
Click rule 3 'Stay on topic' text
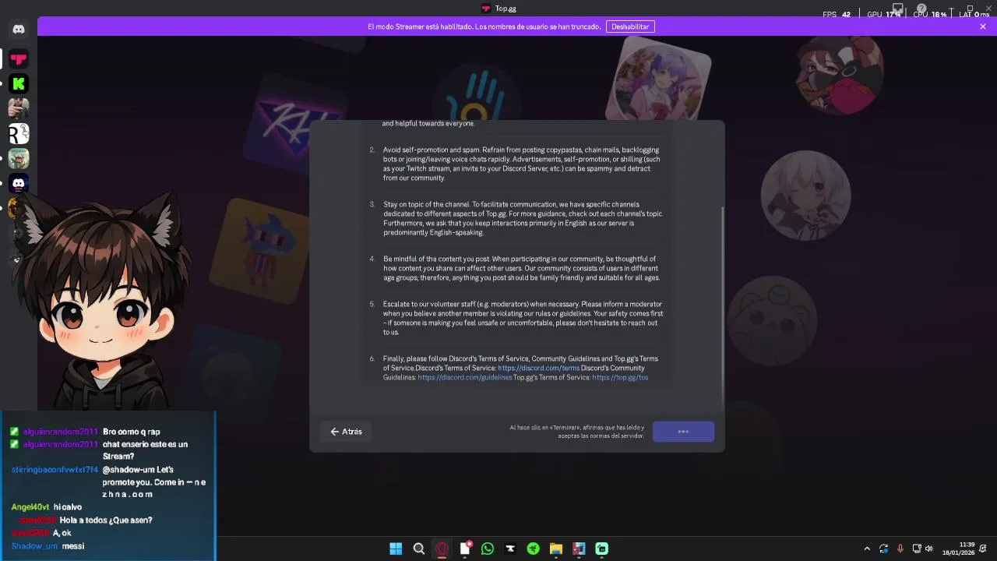[x=522, y=218]
